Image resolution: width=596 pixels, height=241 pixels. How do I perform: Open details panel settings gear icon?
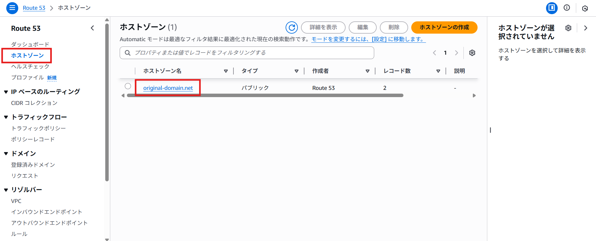568,28
